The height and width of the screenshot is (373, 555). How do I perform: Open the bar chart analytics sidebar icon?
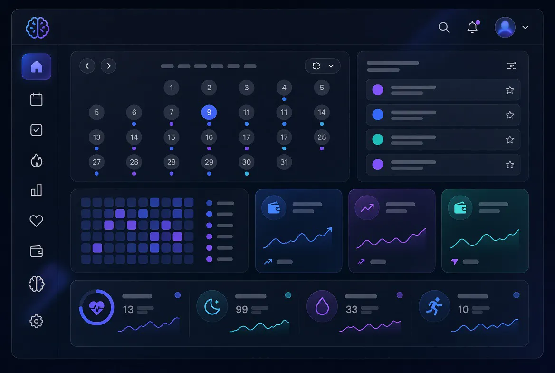[37, 190]
